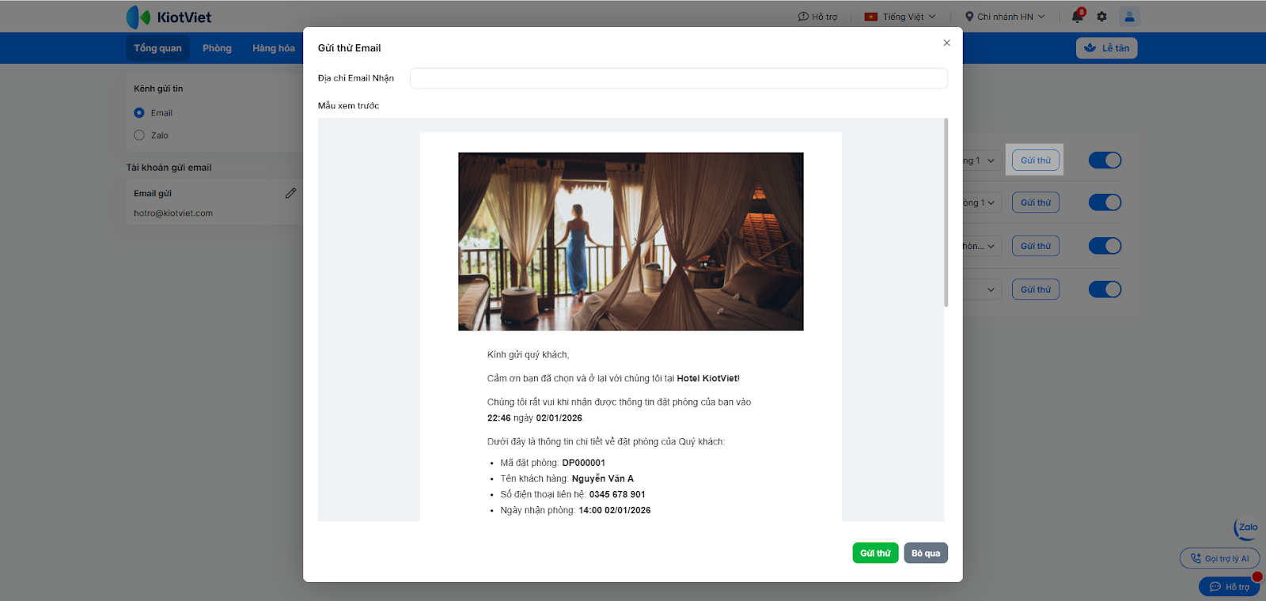Turn off the toggle in the last template row

(1105, 289)
